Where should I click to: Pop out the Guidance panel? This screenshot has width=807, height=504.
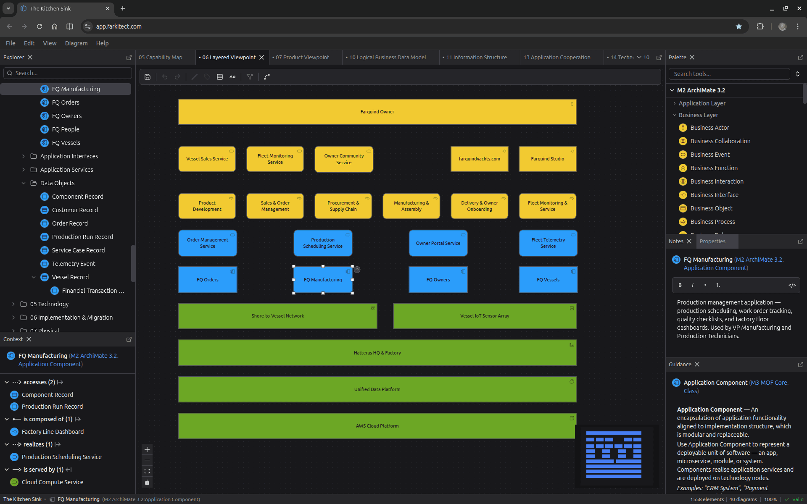pos(800,365)
